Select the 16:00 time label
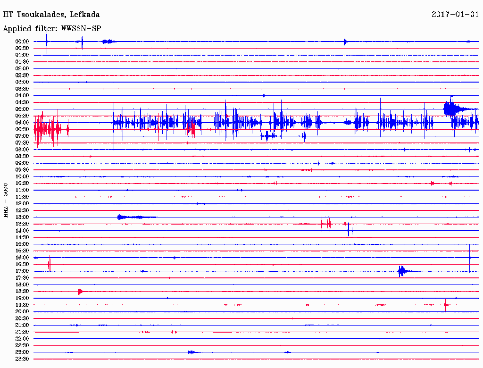The width and height of the screenshot is (483, 368). (22, 258)
